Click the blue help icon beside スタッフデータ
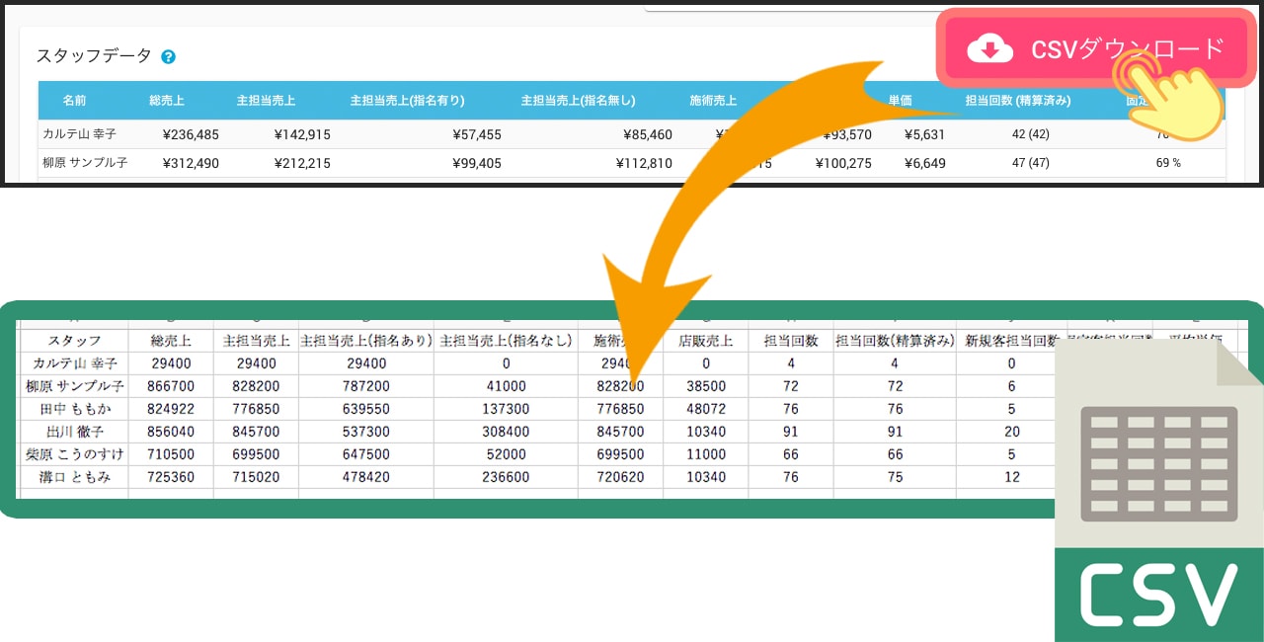 [168, 57]
